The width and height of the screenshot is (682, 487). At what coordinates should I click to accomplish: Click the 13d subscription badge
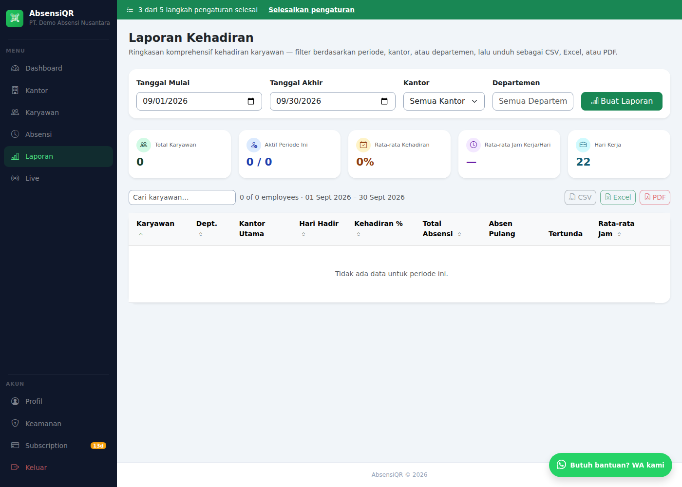[98, 446]
